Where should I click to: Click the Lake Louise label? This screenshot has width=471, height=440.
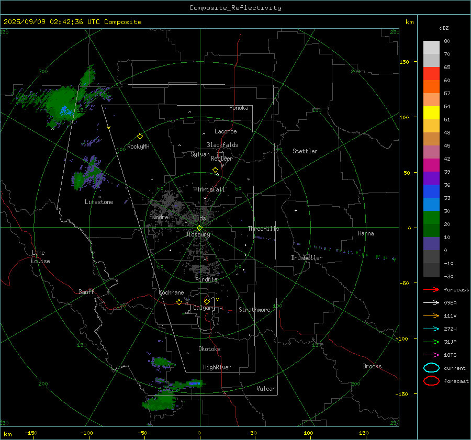tap(40, 257)
